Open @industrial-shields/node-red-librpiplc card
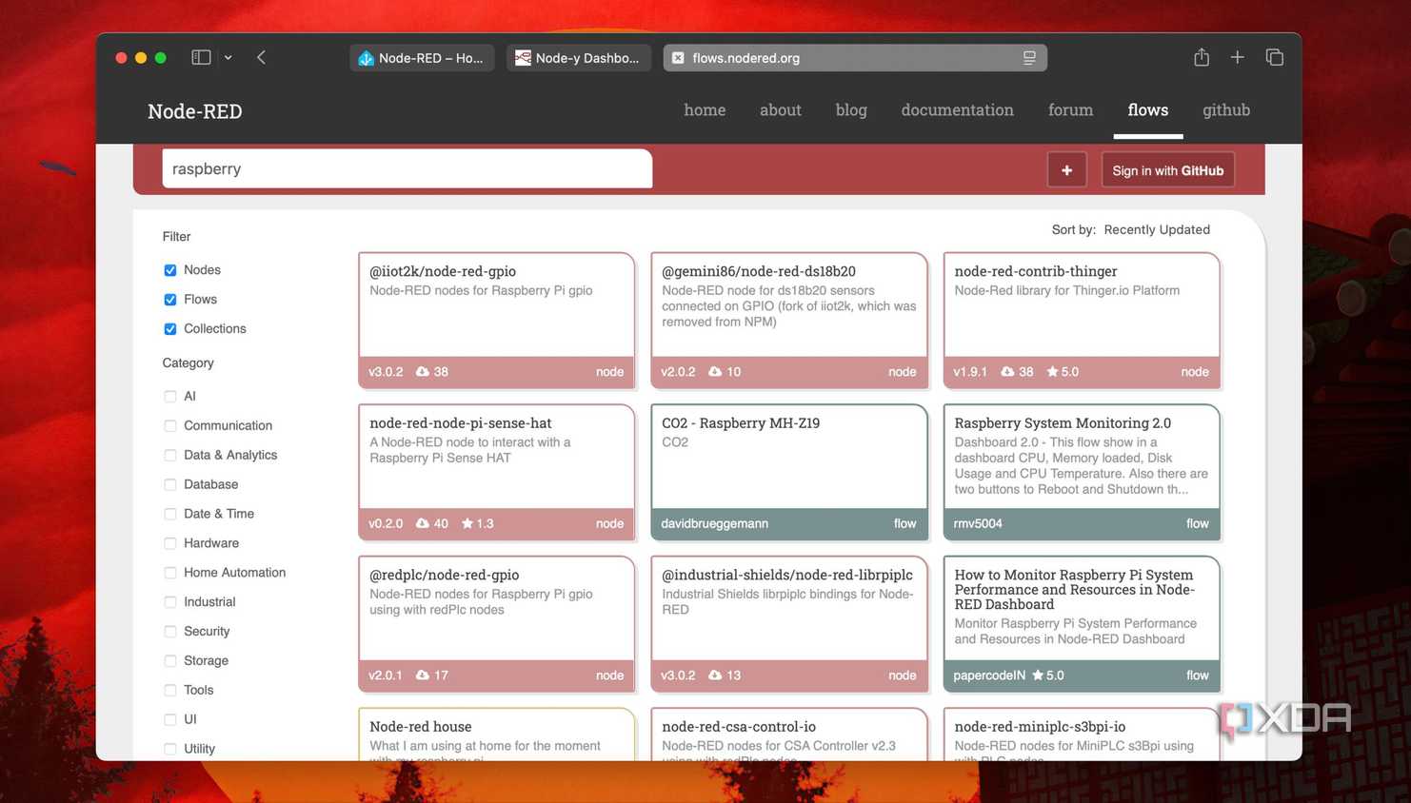Screen dimensions: 1411x803 (x=788, y=624)
